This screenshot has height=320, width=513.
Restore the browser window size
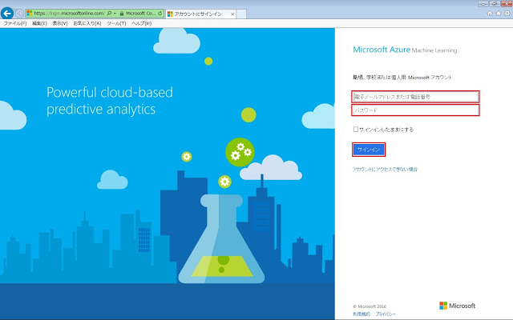click(x=495, y=3)
